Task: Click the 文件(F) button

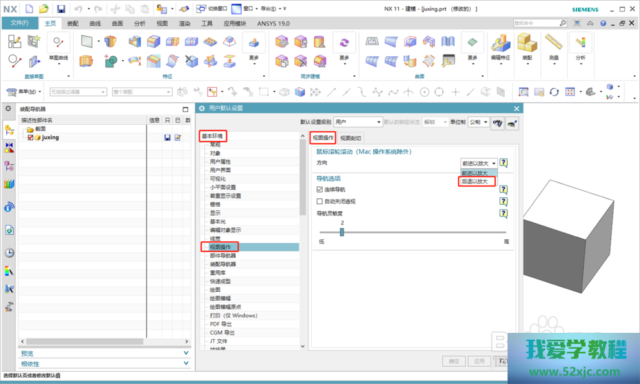Action: pos(20,23)
